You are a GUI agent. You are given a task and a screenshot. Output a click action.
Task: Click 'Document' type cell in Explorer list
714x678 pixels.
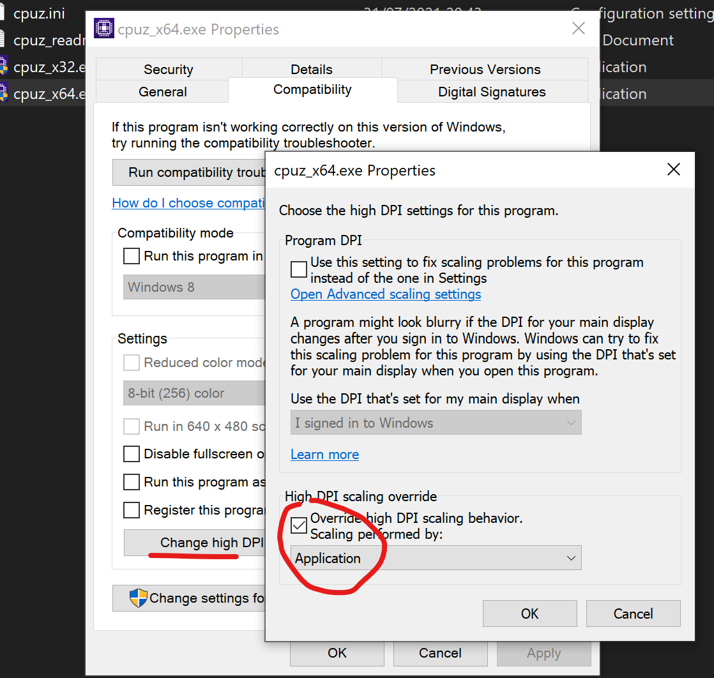click(637, 40)
